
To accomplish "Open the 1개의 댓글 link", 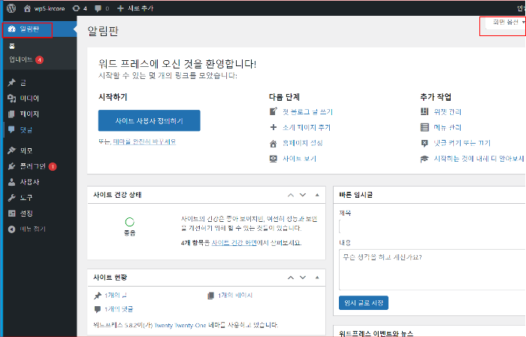I will [x=119, y=309].
